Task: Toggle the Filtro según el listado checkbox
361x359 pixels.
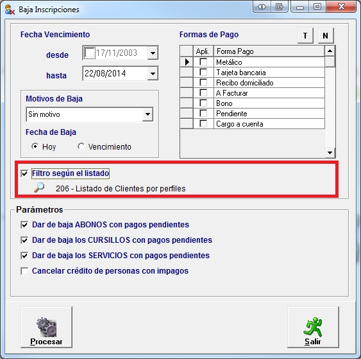Action: point(24,173)
